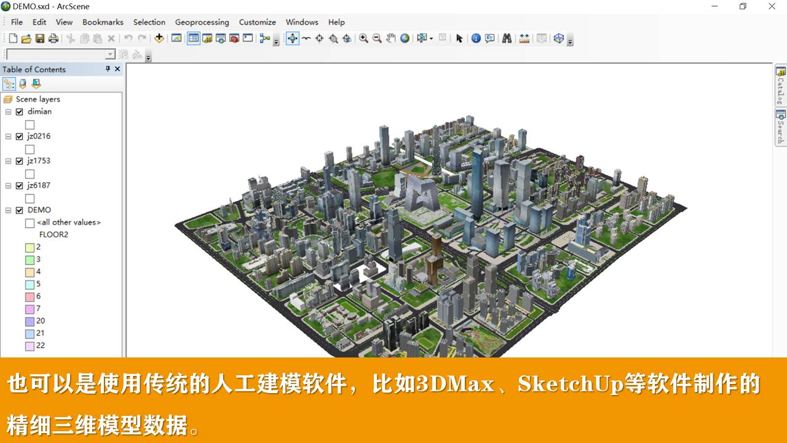Viewport: 787px width, 443px height.
Task: Uncheck the DEMO layer visibility
Action: (x=20, y=210)
